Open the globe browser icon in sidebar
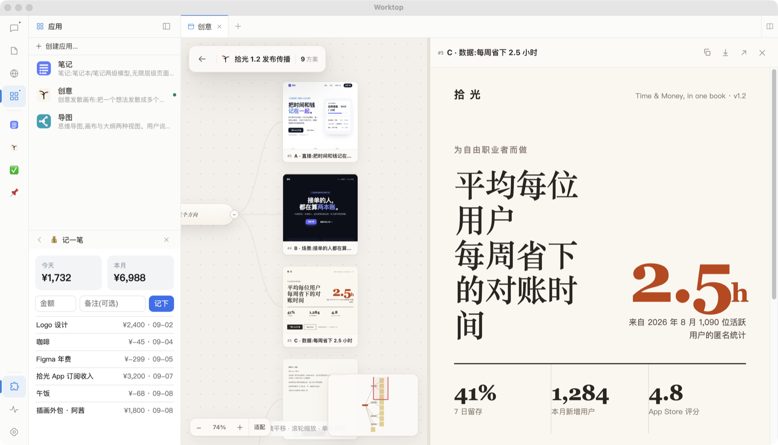Screen dimensions: 778x445 (14, 73)
